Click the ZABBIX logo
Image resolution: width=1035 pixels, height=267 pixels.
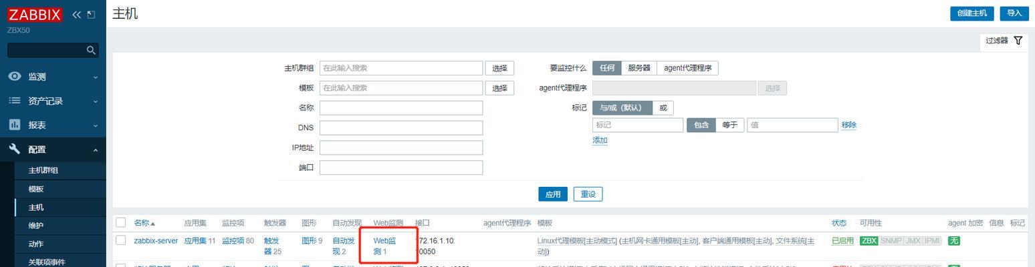[35, 15]
